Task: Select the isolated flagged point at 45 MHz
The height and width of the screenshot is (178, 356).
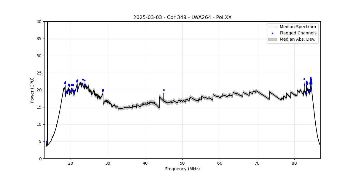Action: (164, 90)
